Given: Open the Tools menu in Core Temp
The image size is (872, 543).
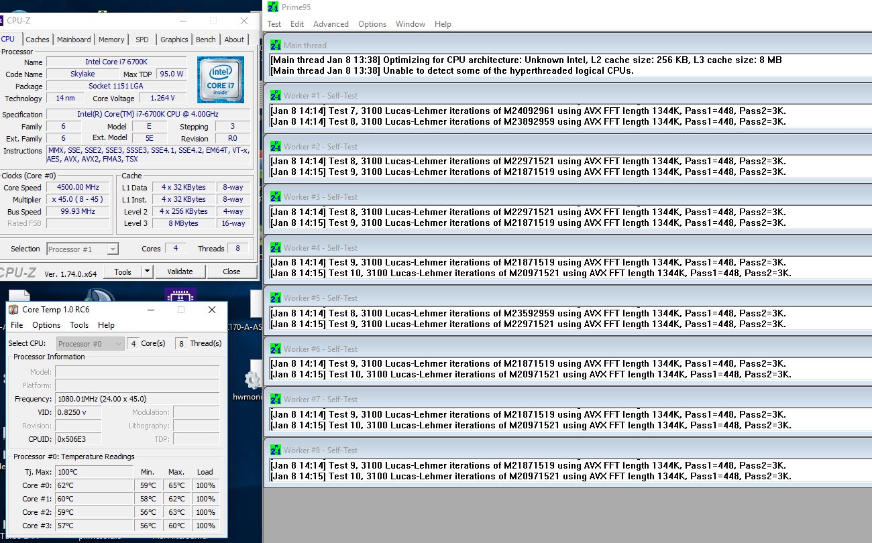Looking at the screenshot, I should tap(79, 325).
